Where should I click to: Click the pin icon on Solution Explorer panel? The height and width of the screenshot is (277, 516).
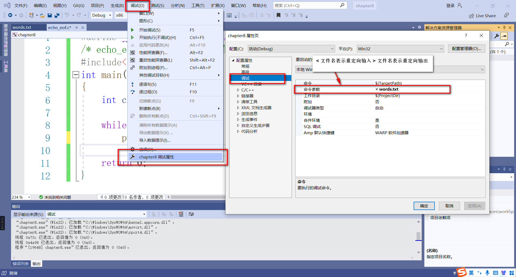504,27
